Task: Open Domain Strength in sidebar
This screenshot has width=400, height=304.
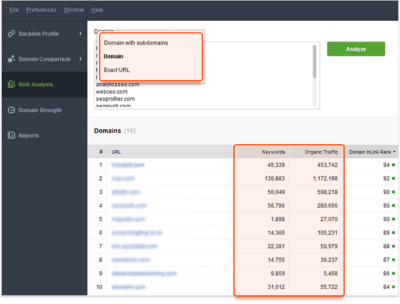Action: pos(44,110)
